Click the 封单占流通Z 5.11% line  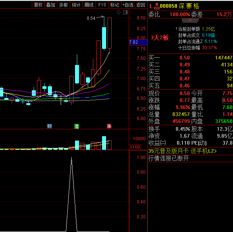pyautogui.click(x=198, y=41)
